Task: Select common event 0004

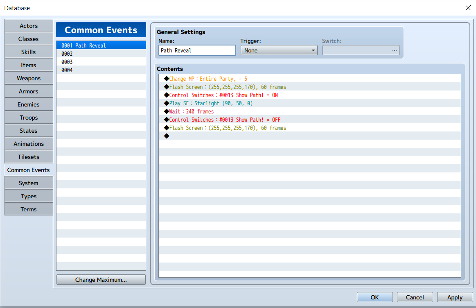Action: 101,70
